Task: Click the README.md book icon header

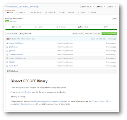Action: pyautogui.click(x=8, y=71)
